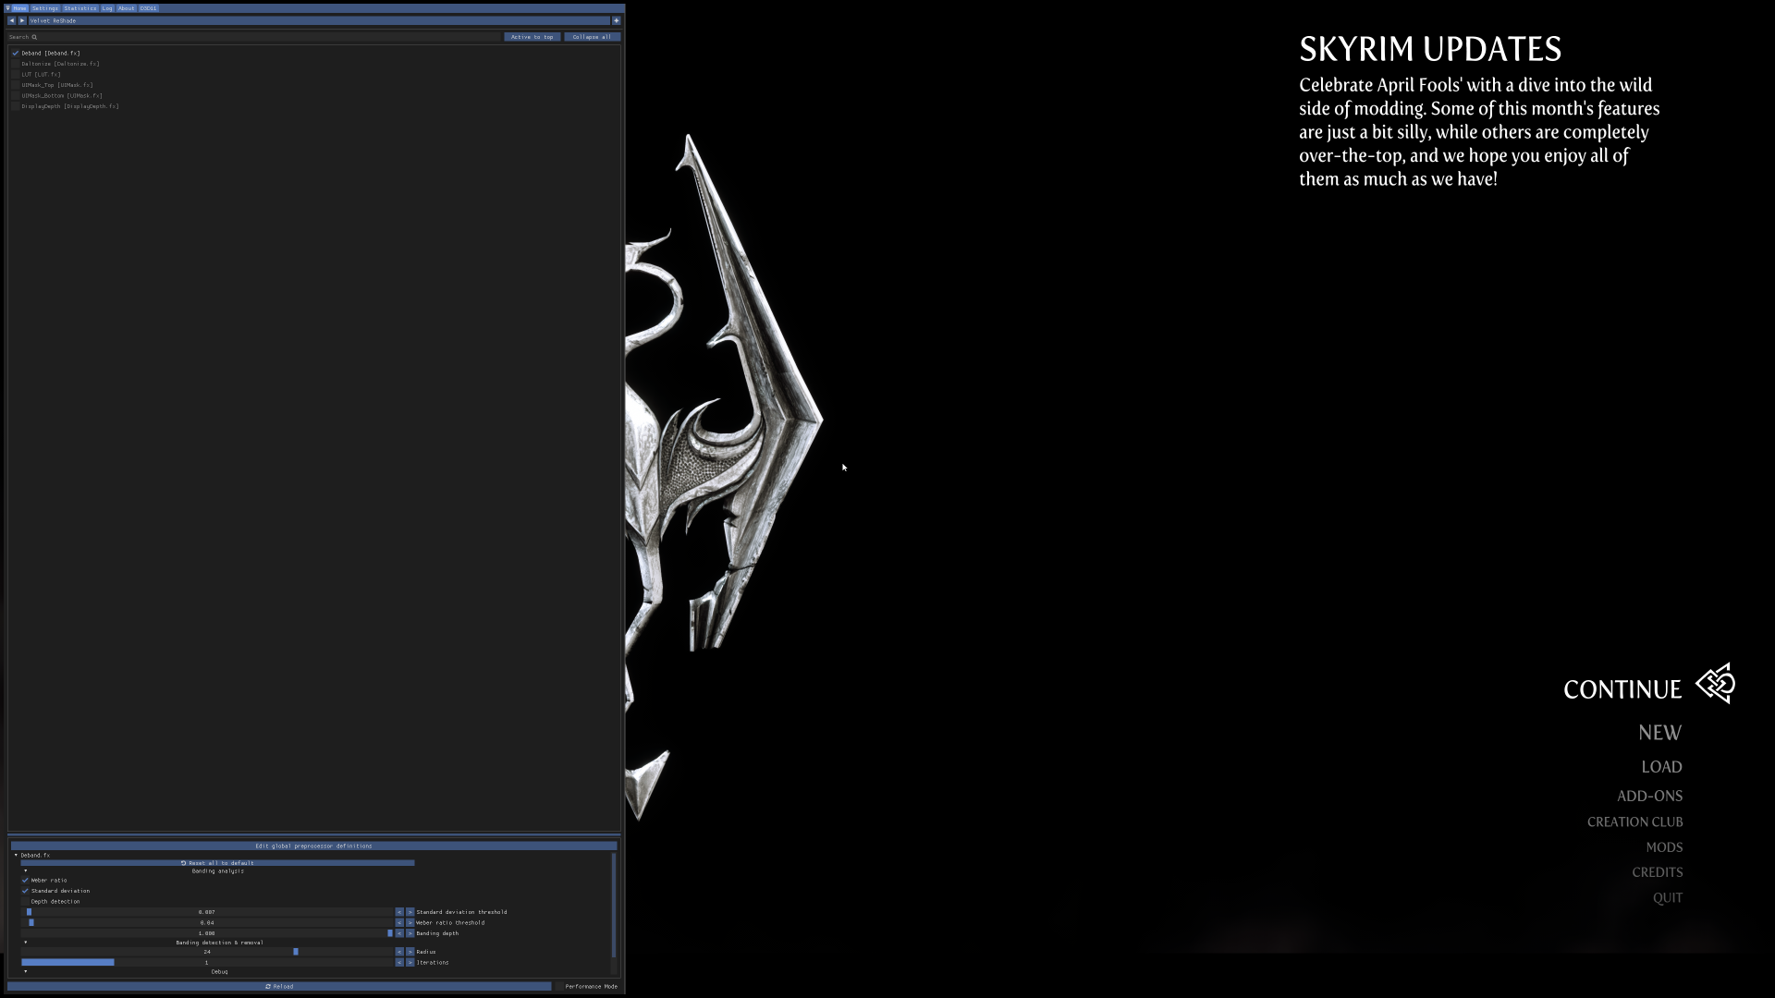Open the Home tab in ReShade
1775x998 pixels.
(x=19, y=8)
